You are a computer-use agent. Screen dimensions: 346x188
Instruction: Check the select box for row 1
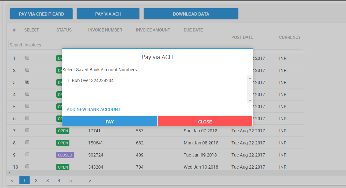tap(27, 58)
